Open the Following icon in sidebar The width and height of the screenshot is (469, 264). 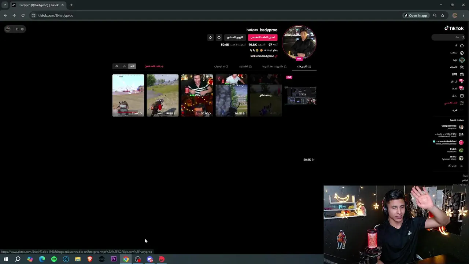point(462,60)
